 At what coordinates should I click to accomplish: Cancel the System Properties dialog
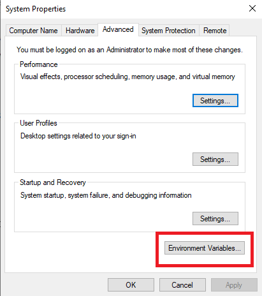click(x=182, y=285)
